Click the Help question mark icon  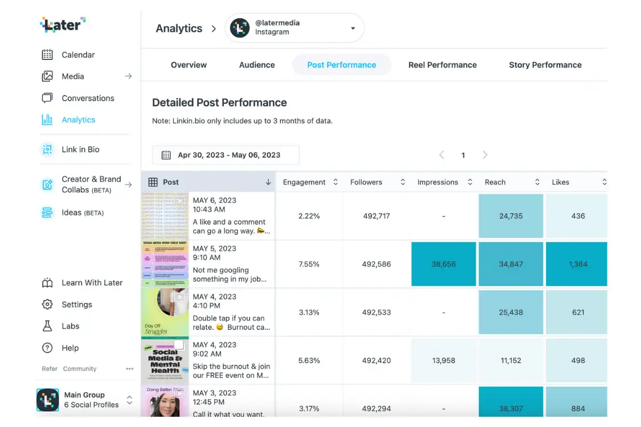47,348
